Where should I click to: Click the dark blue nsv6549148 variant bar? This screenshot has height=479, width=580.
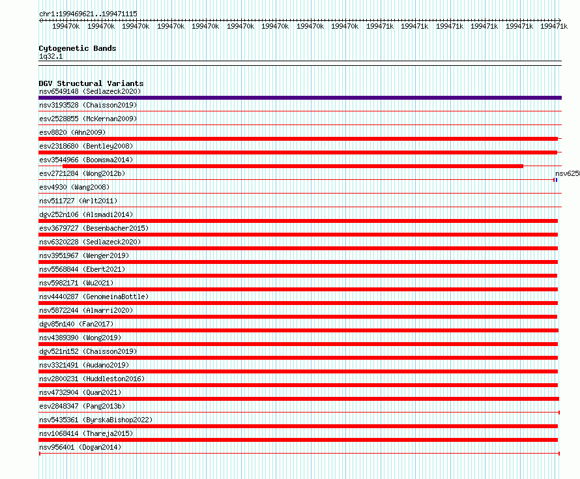[300, 98]
